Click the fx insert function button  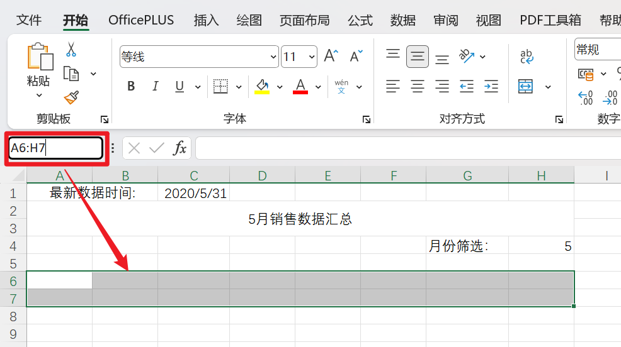pyautogui.click(x=179, y=148)
